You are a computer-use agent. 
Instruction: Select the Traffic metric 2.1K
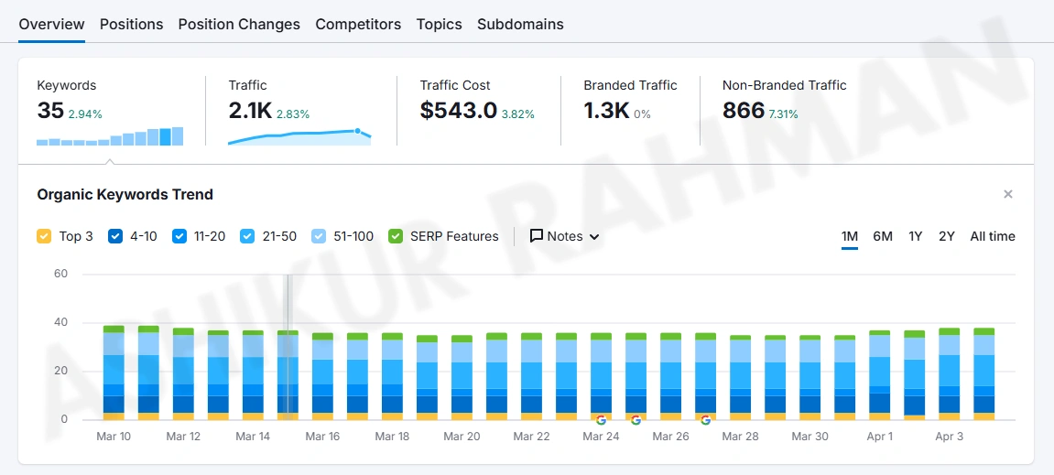(250, 110)
